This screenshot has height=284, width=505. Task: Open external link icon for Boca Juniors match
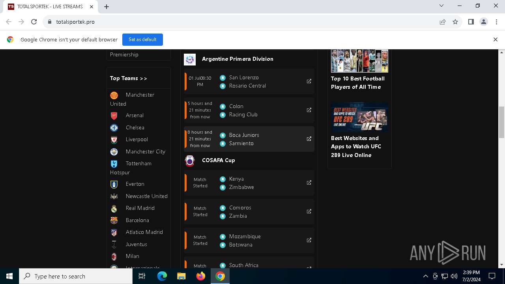click(x=309, y=139)
